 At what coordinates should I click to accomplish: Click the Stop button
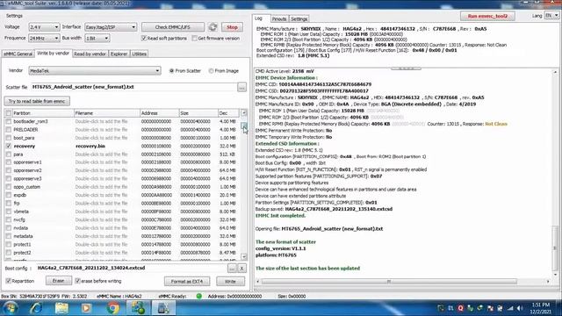(x=232, y=27)
